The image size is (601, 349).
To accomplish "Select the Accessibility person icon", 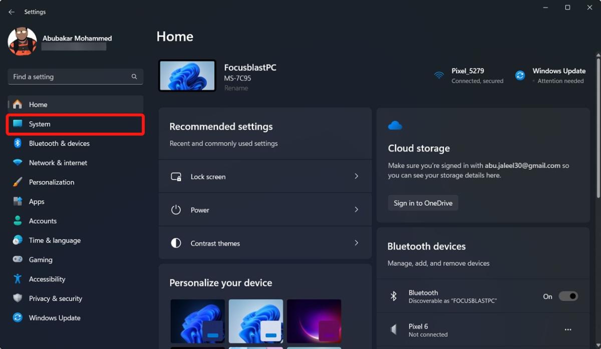I will coord(18,279).
